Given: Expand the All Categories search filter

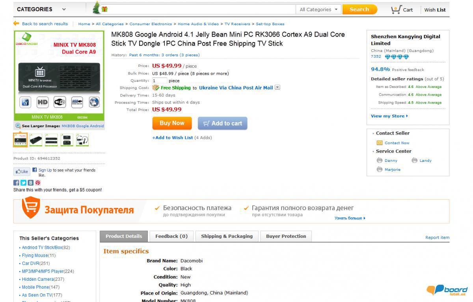Looking at the screenshot, I should [x=318, y=9].
